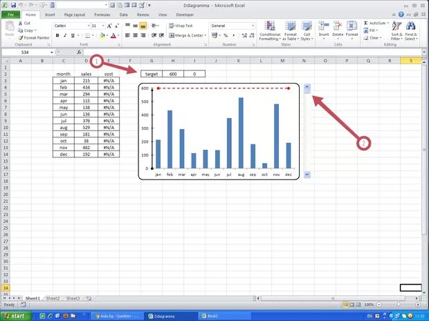Screen dimensions: 429x321
Task: Toggle Top Align vertical alignment
Action: coord(127,26)
